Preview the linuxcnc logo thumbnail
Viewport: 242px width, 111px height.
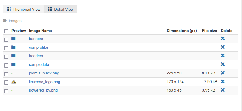(x=14, y=82)
